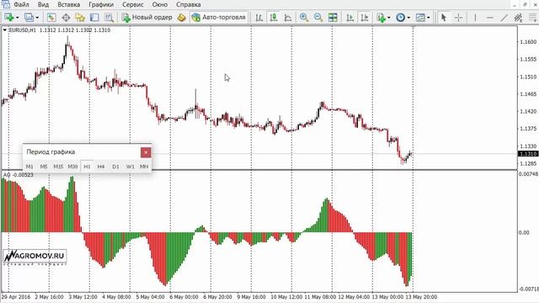Expand the Profiles dropdown arrow
This screenshot has width=539, height=303.
[37, 18]
